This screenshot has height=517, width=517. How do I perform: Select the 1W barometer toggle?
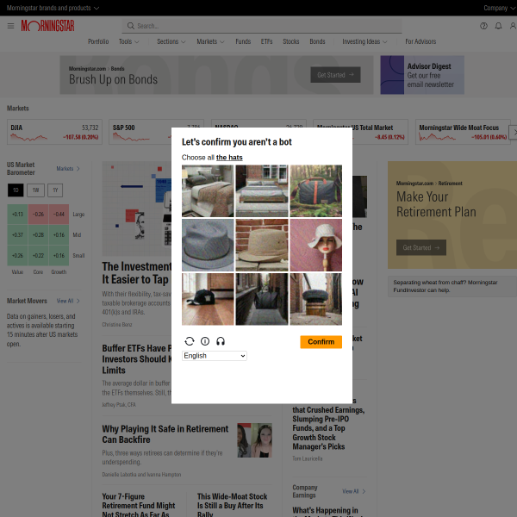35,190
